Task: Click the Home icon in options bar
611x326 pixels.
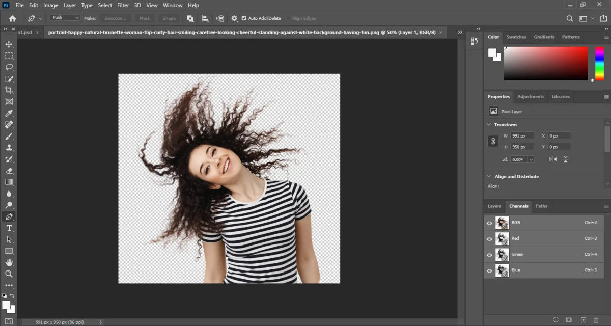Action: coord(12,18)
